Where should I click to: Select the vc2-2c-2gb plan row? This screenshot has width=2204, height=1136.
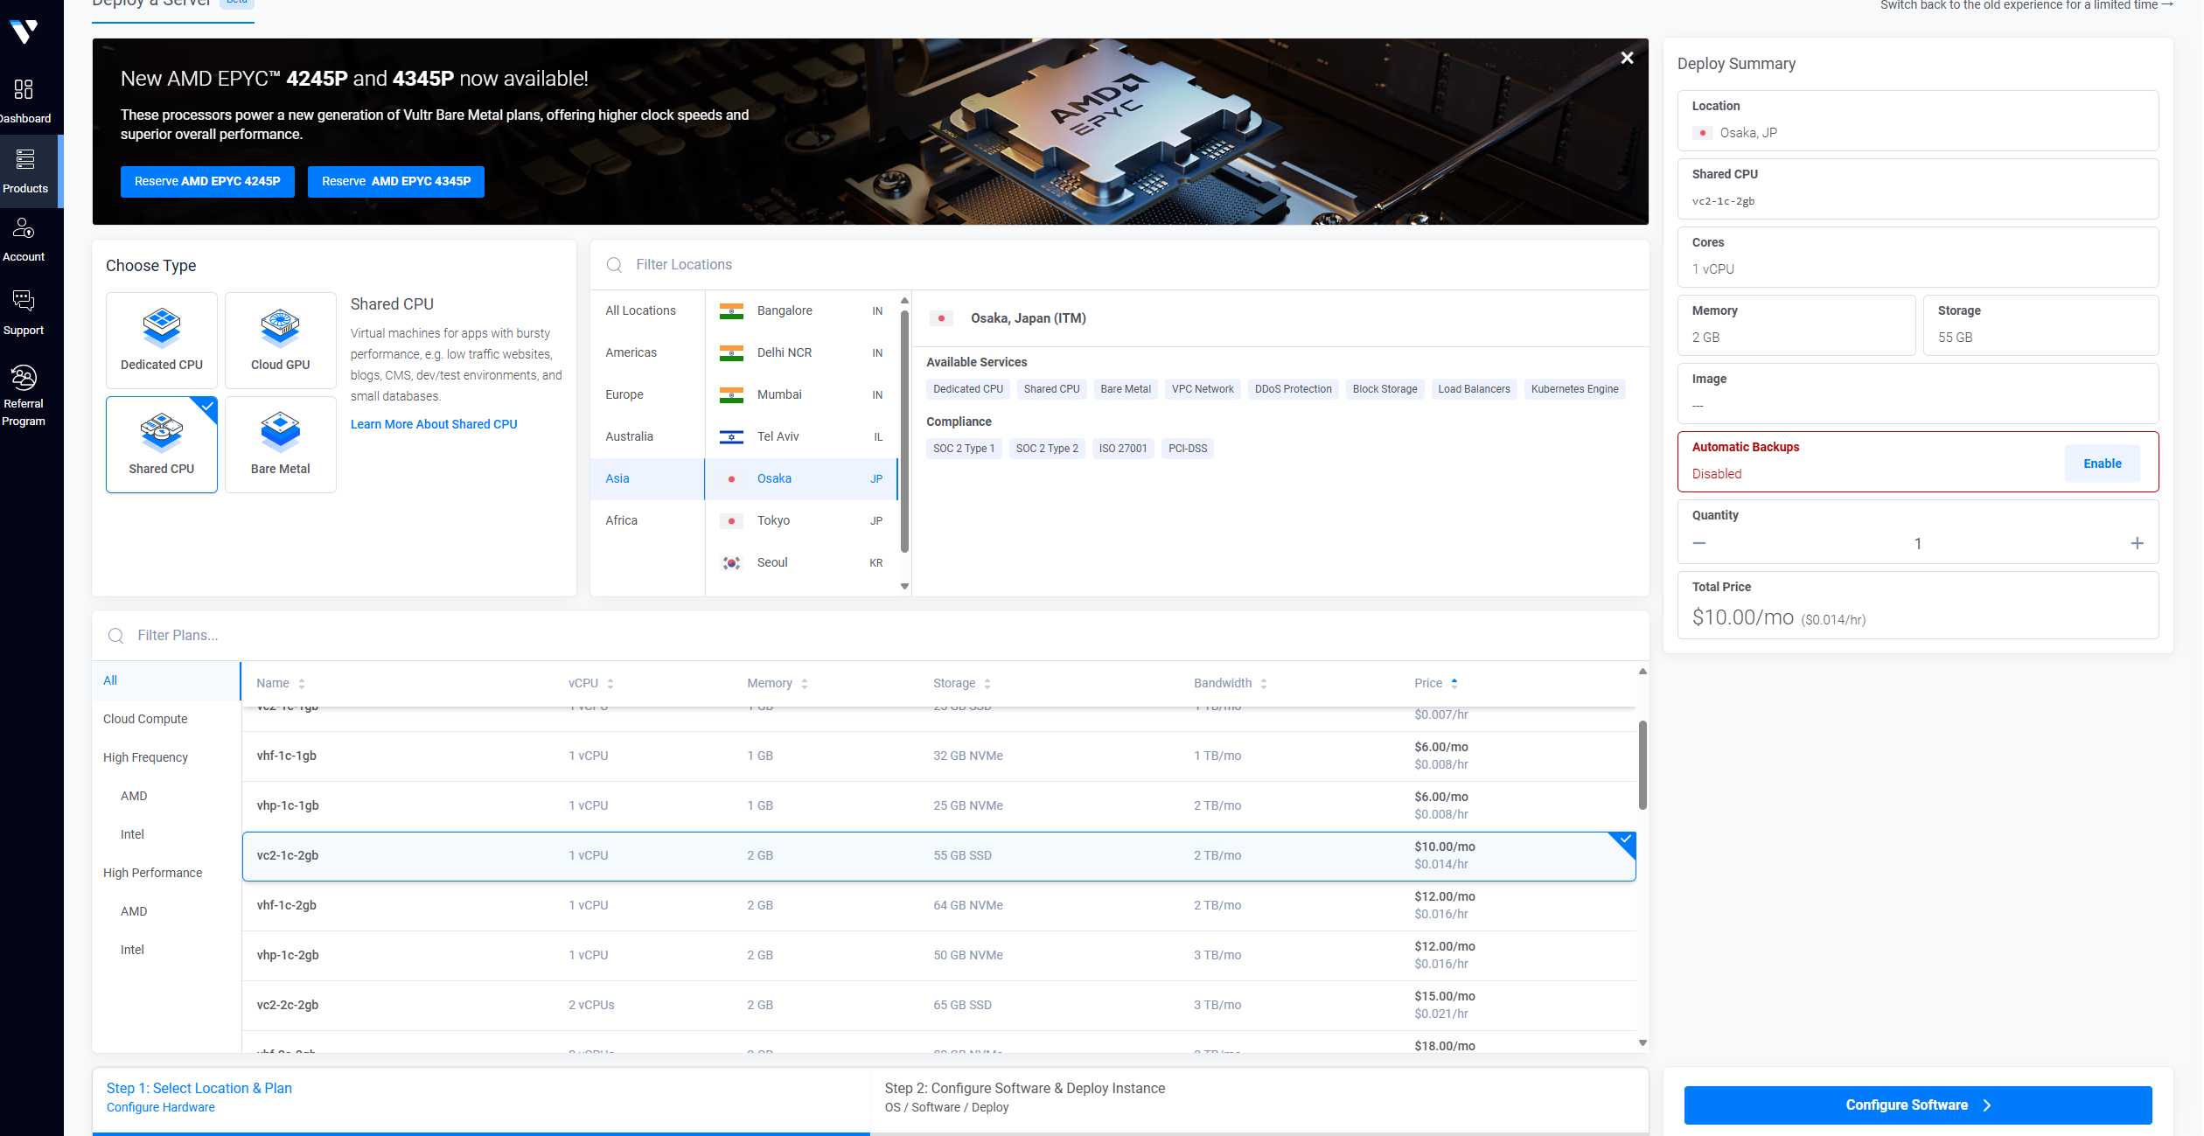938,1006
